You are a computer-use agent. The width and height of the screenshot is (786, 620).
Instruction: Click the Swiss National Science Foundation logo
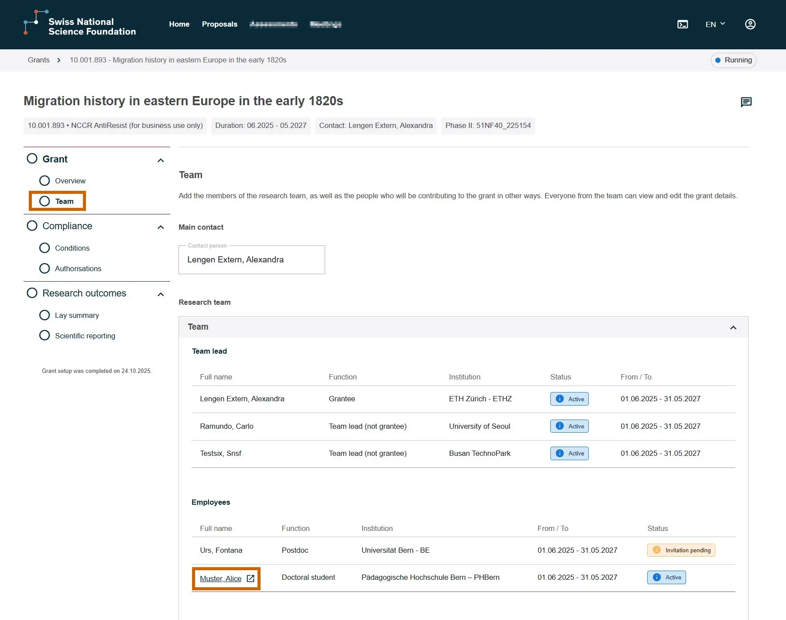coord(80,23)
